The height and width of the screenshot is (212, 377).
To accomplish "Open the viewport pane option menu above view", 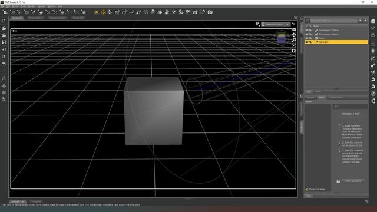I will 295,18.
